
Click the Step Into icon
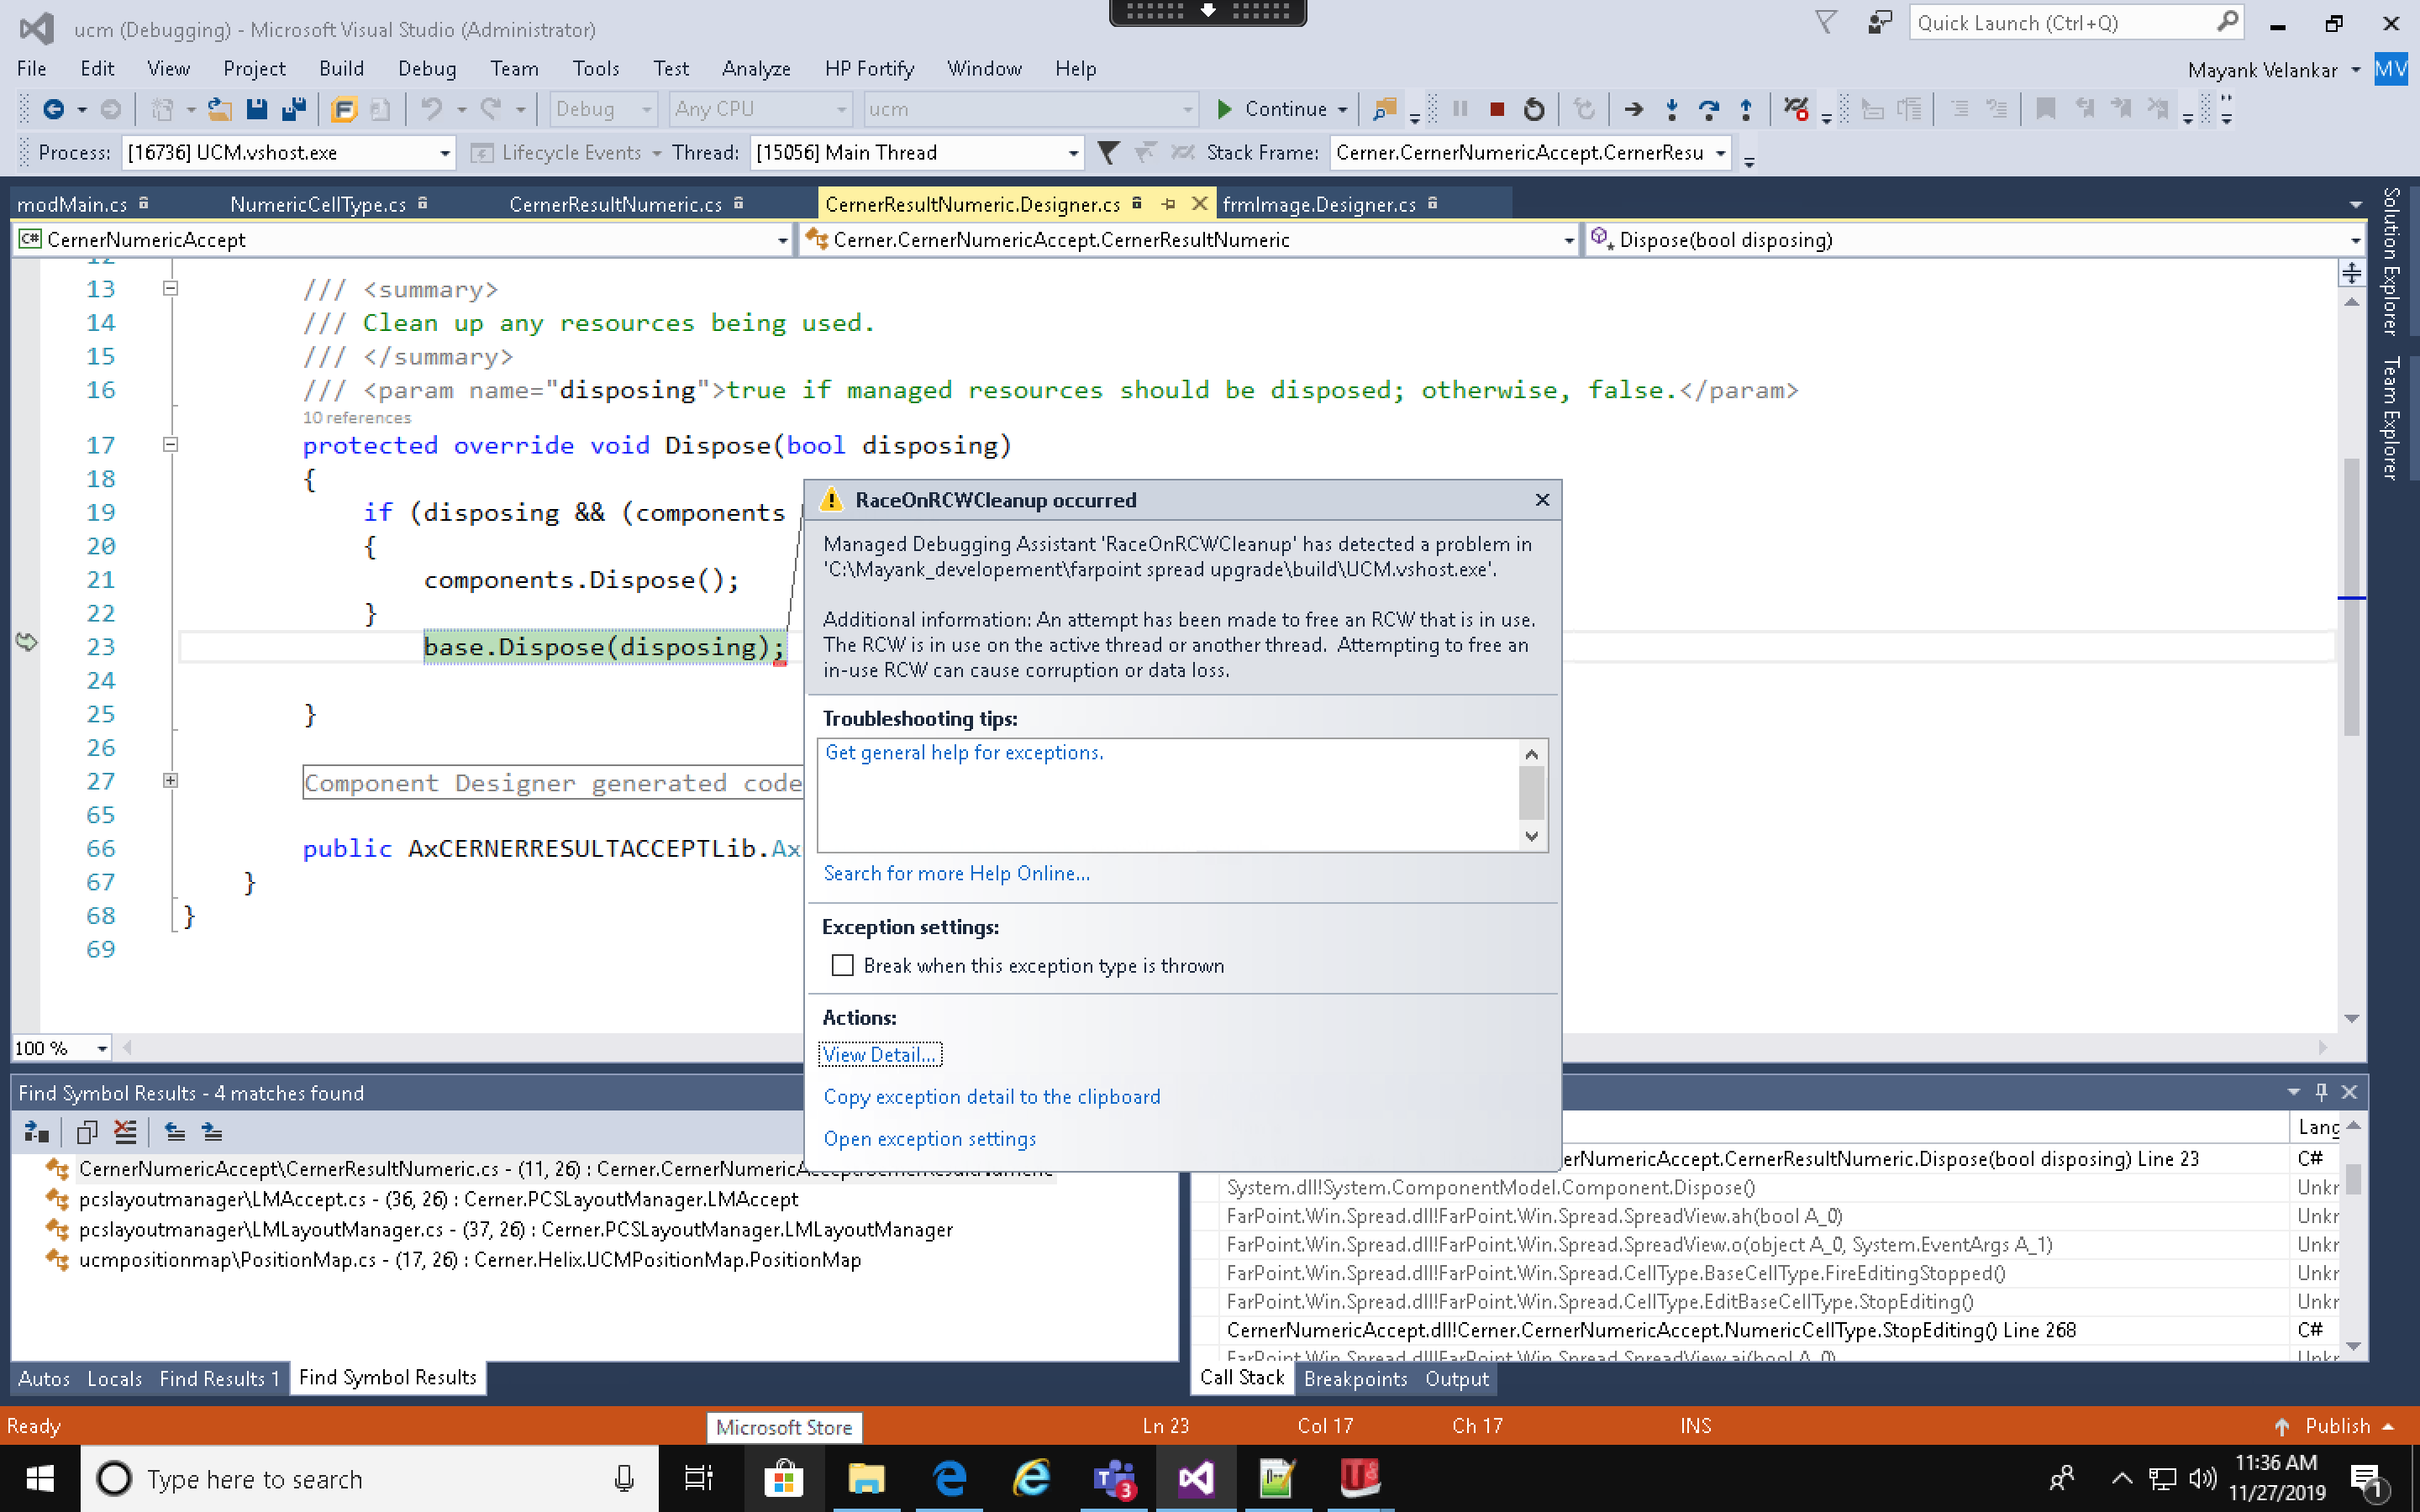pyautogui.click(x=1672, y=109)
